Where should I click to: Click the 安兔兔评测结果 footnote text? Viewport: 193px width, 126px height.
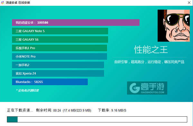28,90
